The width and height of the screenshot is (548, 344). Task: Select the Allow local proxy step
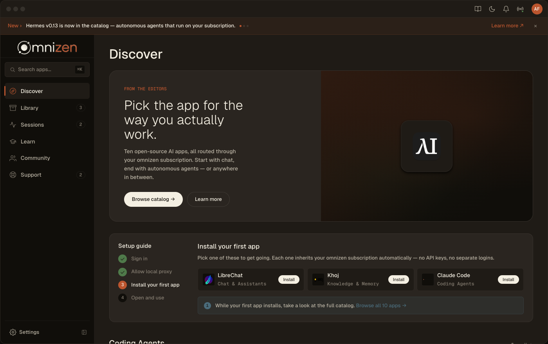[145, 272]
